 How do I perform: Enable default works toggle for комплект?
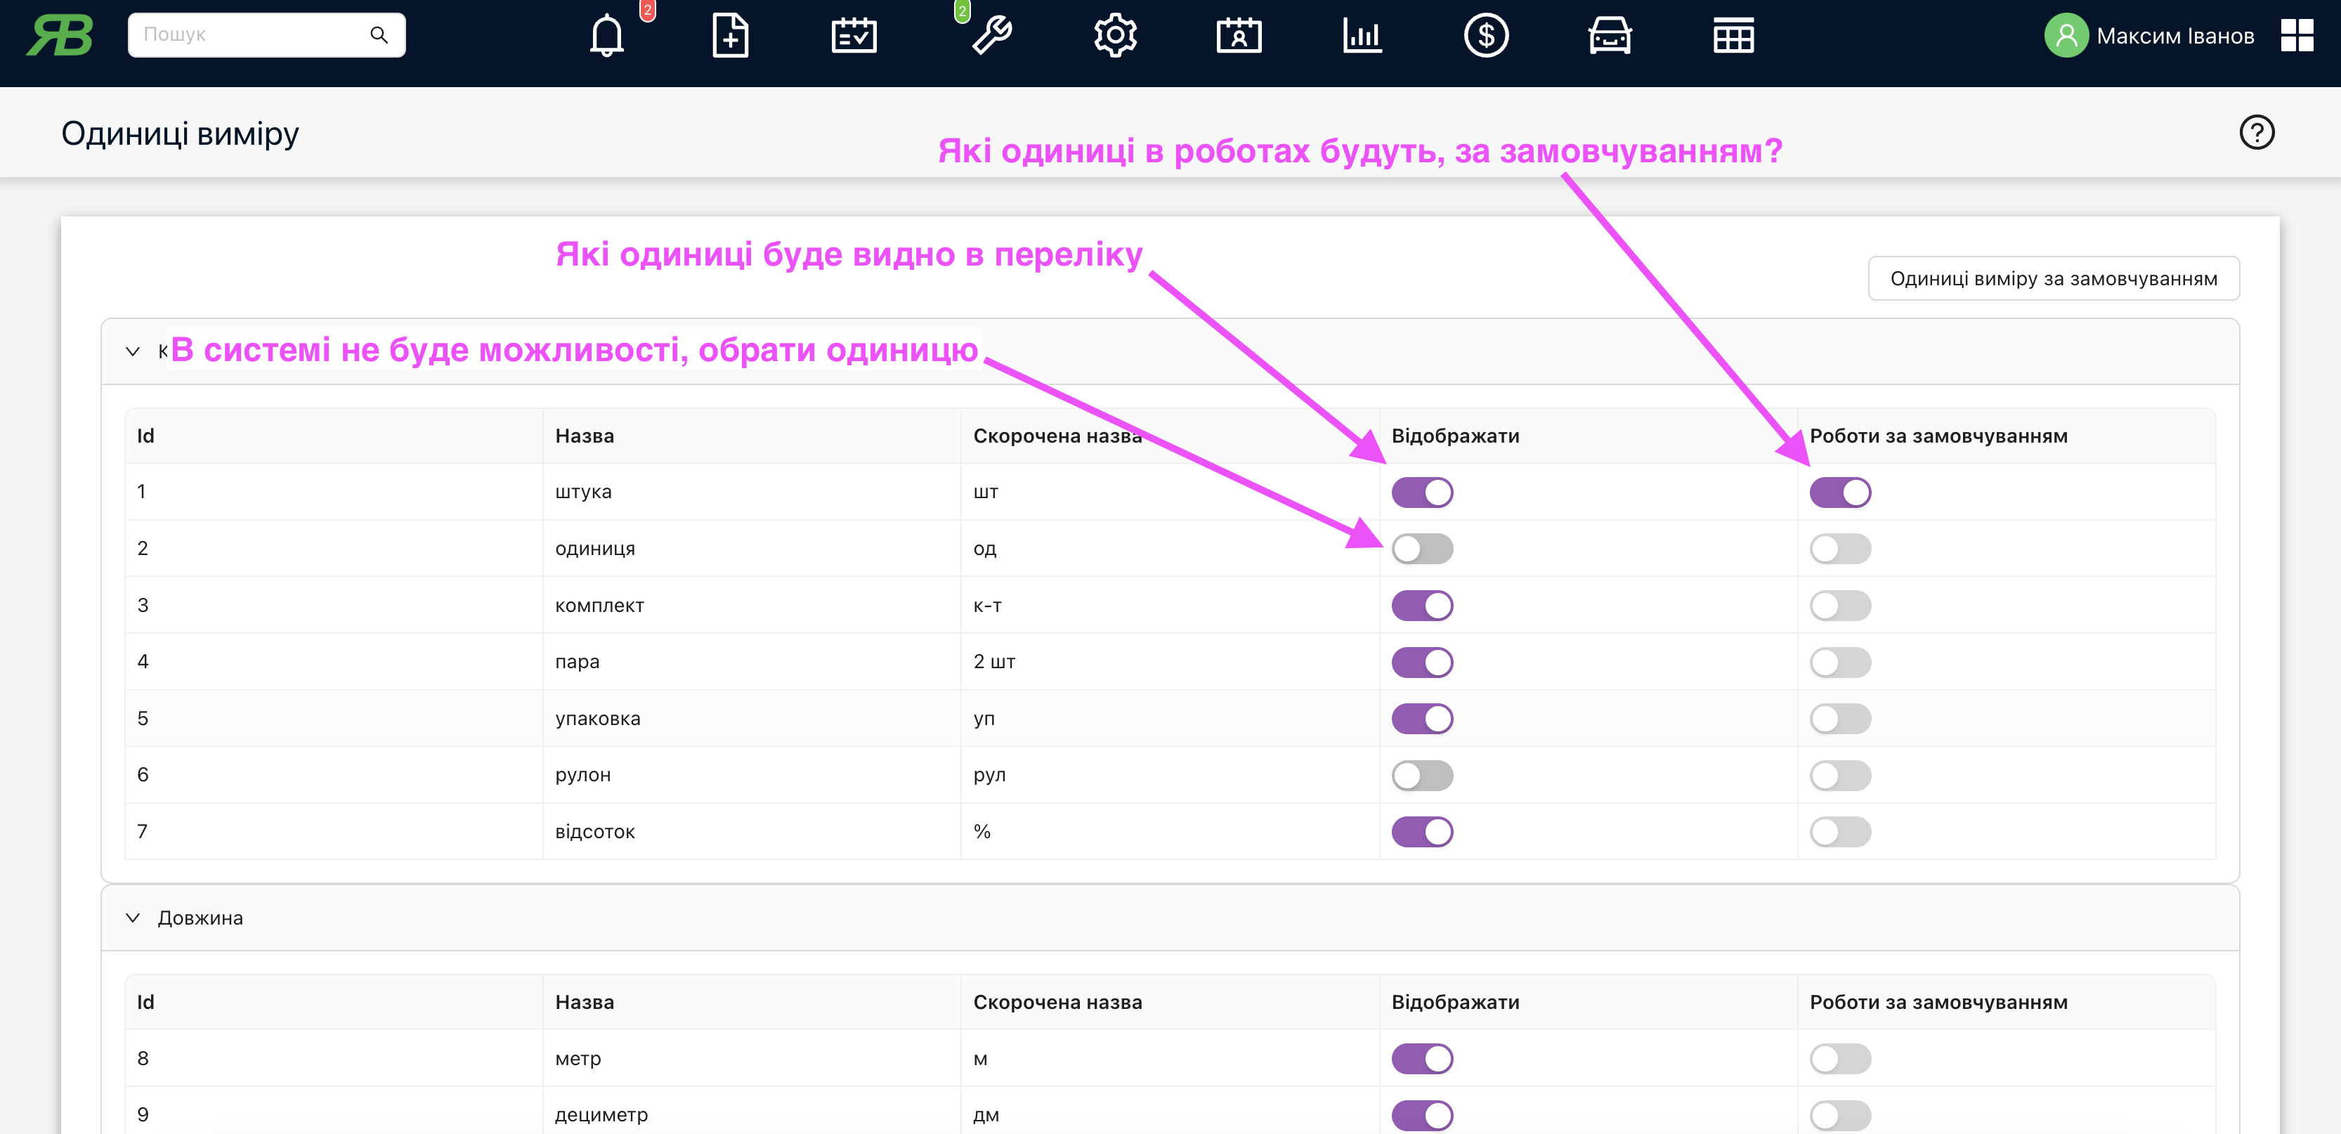1839,605
